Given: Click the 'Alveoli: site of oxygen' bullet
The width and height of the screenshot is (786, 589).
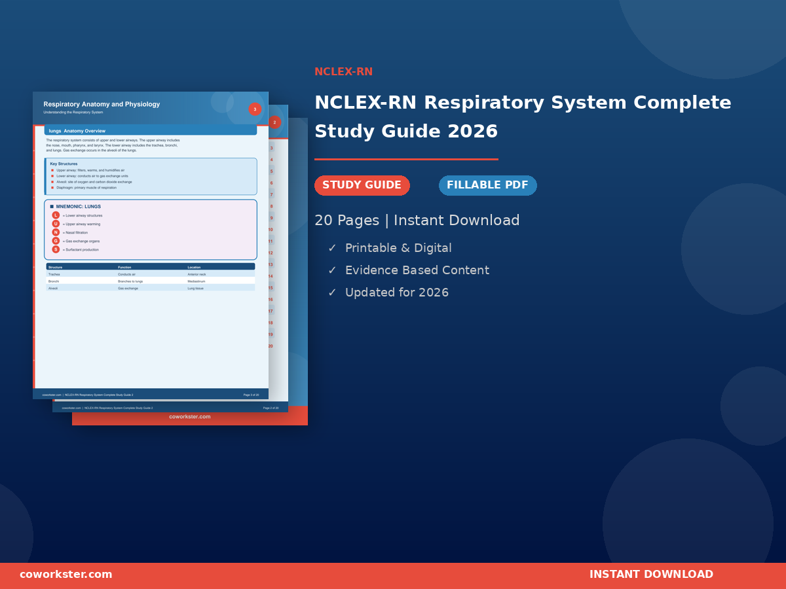Looking at the screenshot, I should 94,182.
